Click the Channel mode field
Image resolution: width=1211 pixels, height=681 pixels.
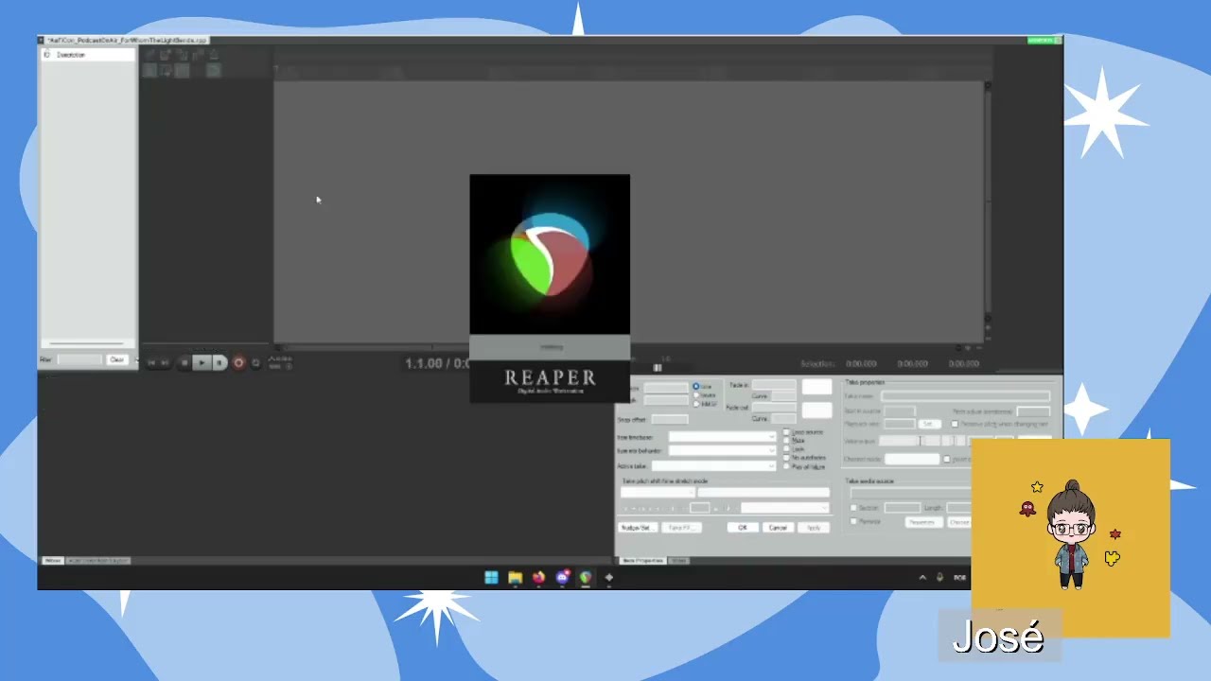pyautogui.click(x=912, y=459)
